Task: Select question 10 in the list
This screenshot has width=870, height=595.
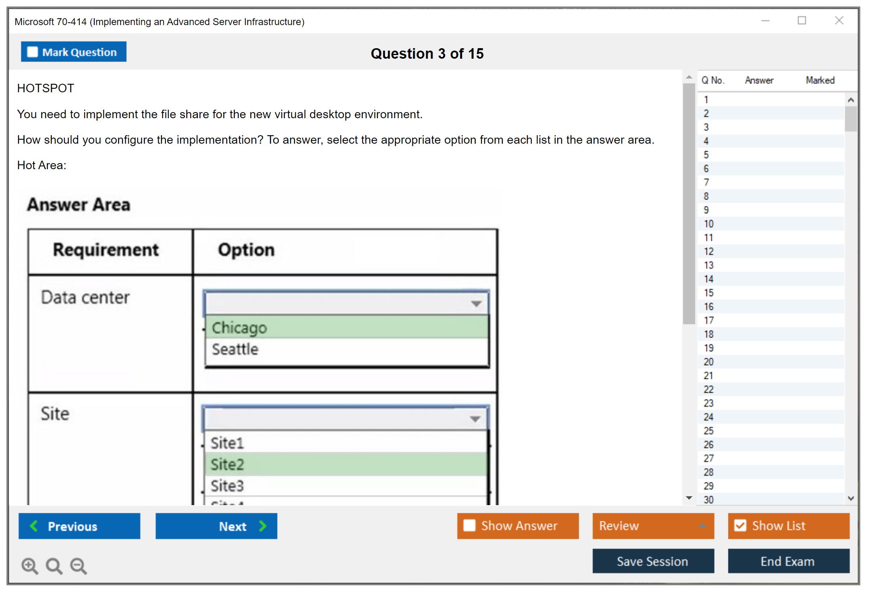Action: (x=709, y=224)
